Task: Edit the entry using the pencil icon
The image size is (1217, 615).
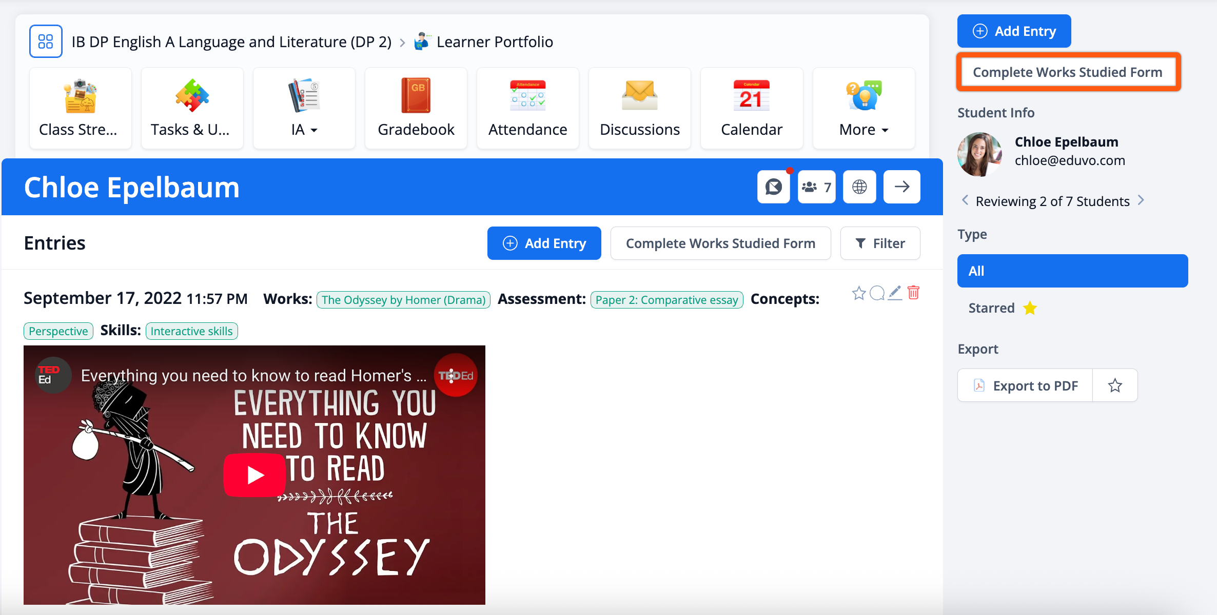Action: (895, 293)
